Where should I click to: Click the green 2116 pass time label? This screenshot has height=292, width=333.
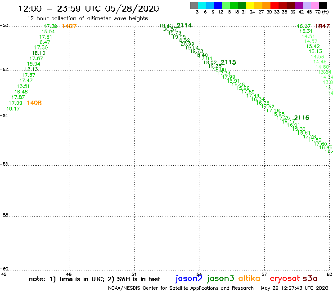(301, 118)
